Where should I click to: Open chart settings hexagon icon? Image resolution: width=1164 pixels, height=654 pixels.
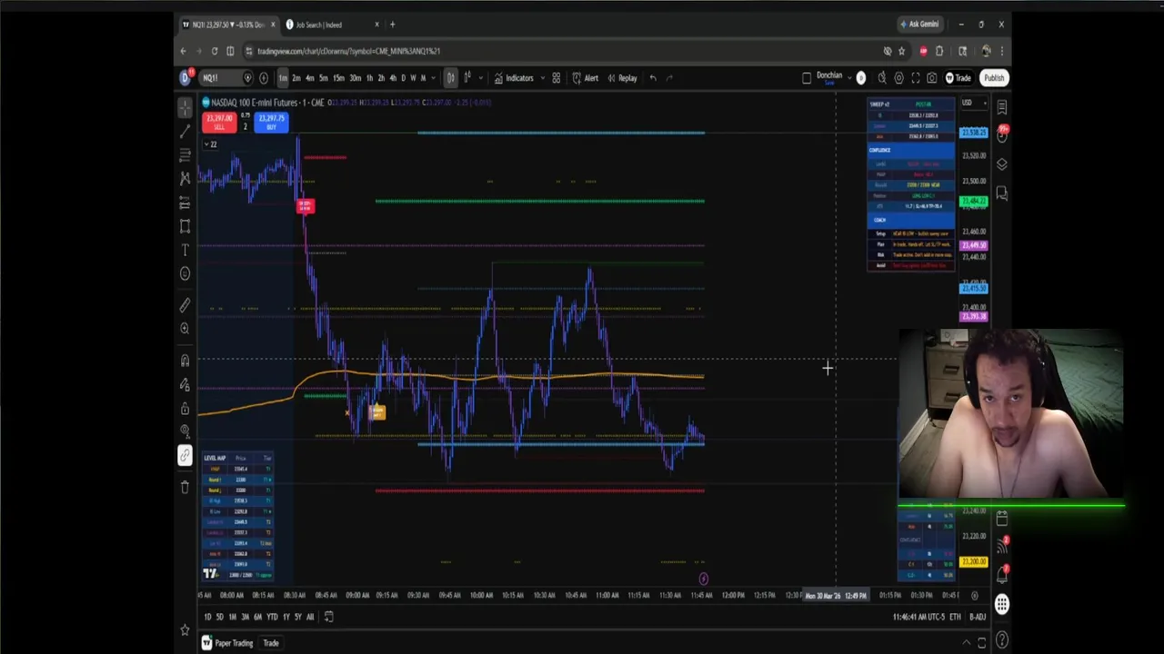[x=898, y=78]
